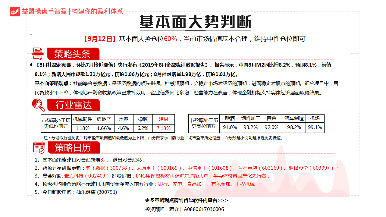Screen dimensions: 386x217
Task: Click the red Yimeng logo icon
Action: pos(15,11)
